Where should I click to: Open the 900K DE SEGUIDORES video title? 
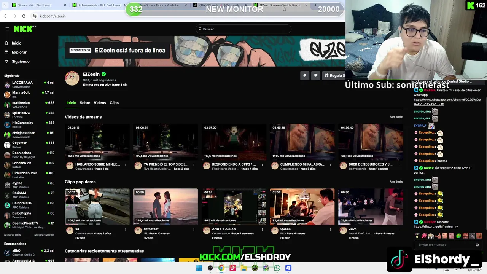(x=370, y=164)
